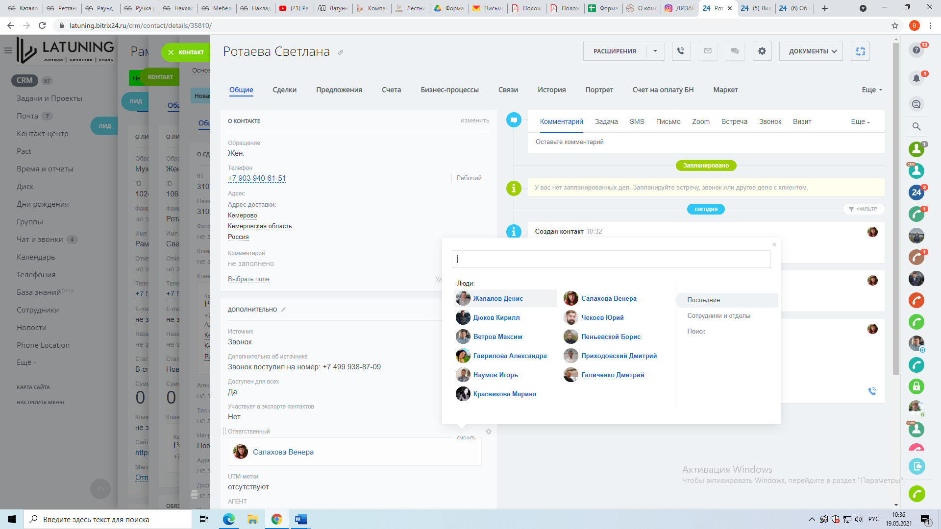This screenshot has height=529, width=941.
Task: Click the user search input field
Action: point(611,259)
